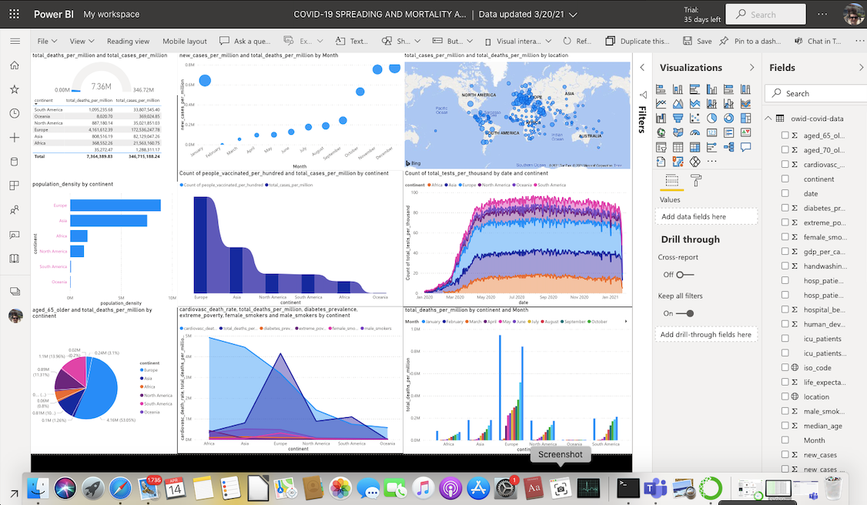Select the donut chart visualization icon
This screenshot has width=867, height=505.
[728, 118]
